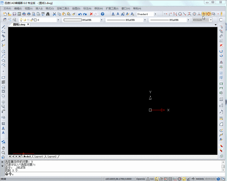Click the Save floppy disk icon
Viewport: 227px width, 181px height.
tap(14, 14)
